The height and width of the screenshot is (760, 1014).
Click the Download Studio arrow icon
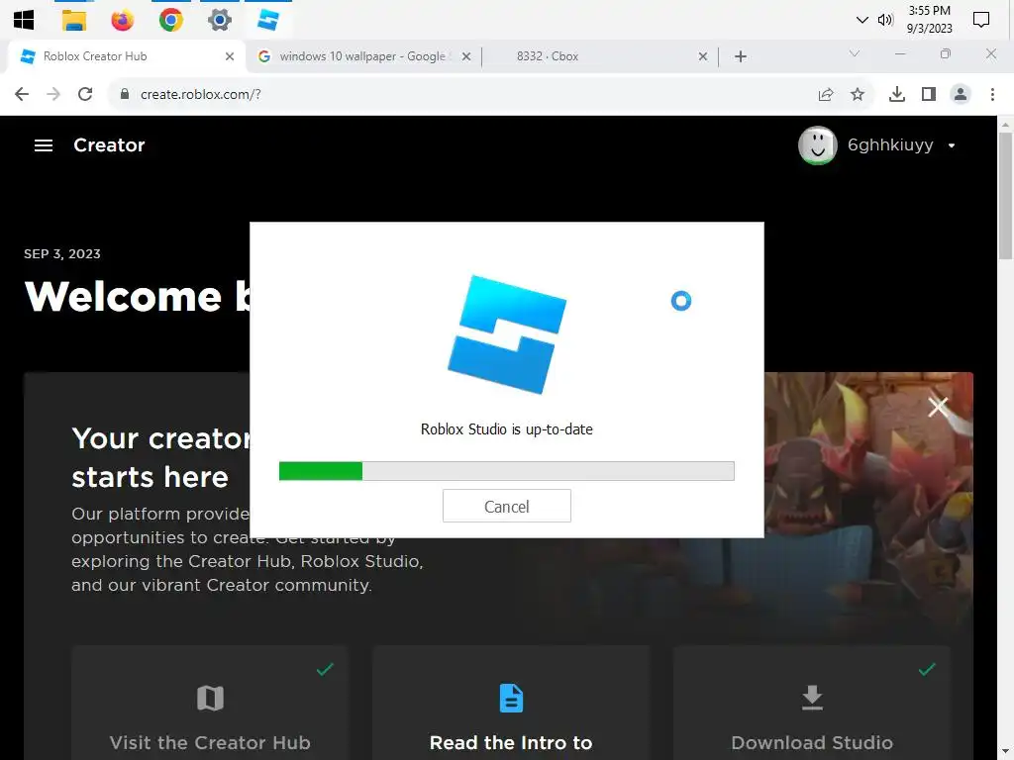[812, 698]
